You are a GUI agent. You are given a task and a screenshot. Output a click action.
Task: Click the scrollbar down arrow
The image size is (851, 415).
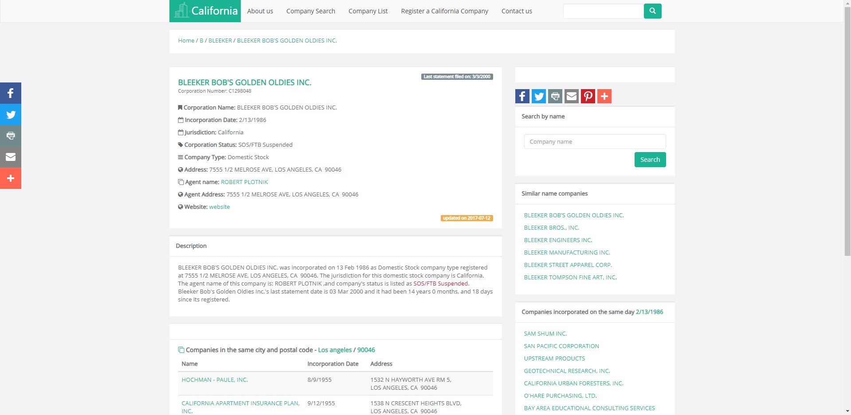pos(847,411)
